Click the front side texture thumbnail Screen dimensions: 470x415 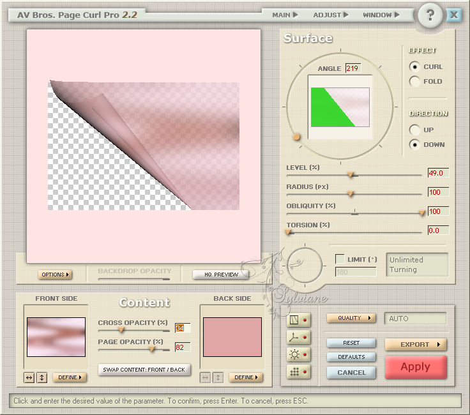56,337
